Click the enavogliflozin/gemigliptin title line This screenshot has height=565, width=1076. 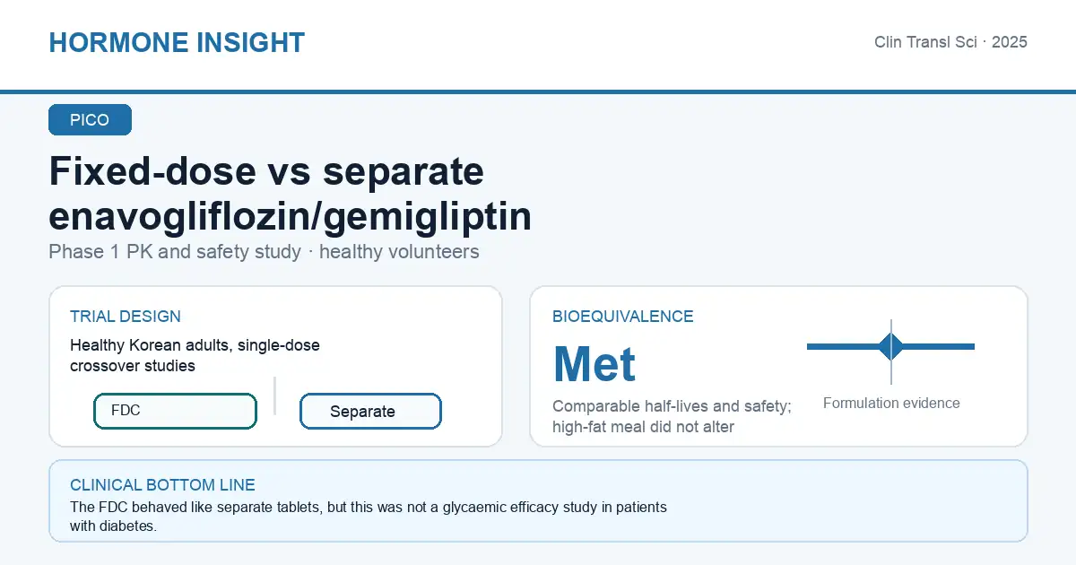coord(290,217)
